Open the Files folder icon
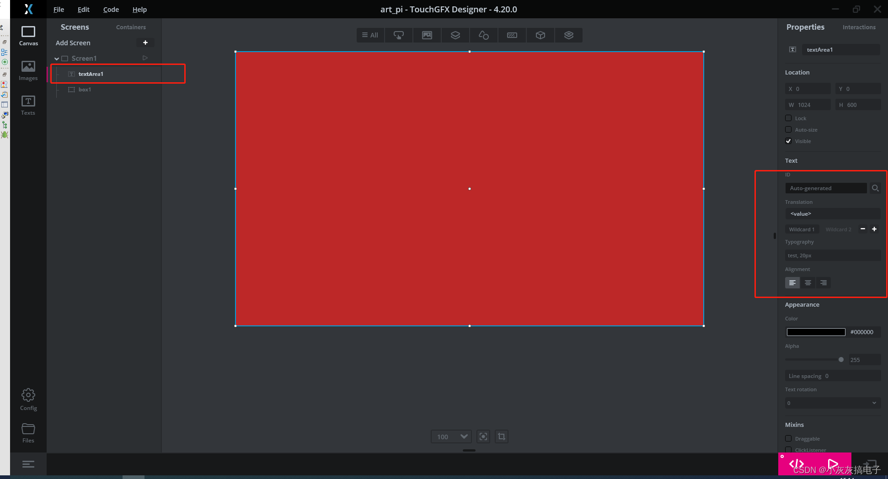The width and height of the screenshot is (888, 479). click(28, 432)
